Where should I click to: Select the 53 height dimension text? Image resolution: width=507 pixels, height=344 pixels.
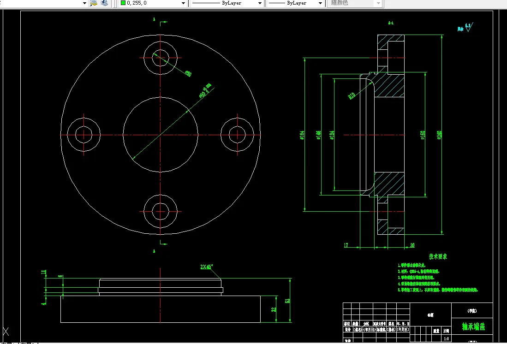pyautogui.click(x=287, y=300)
